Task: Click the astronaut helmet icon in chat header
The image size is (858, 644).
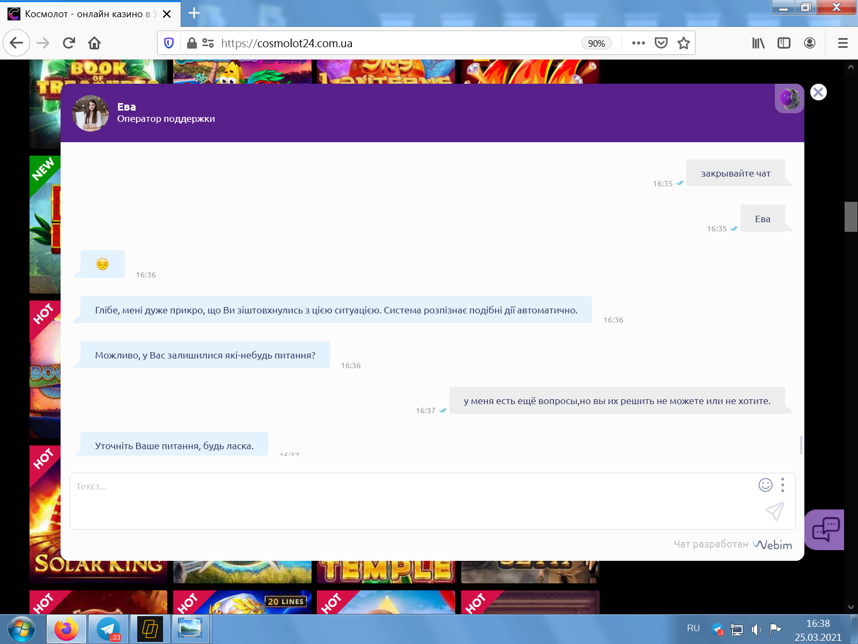Action: (789, 99)
